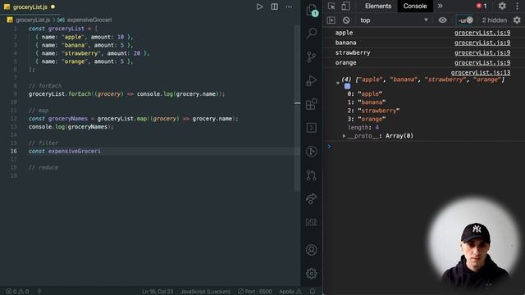Click the "apple" console log row
The image size is (525, 295).
(423, 33)
